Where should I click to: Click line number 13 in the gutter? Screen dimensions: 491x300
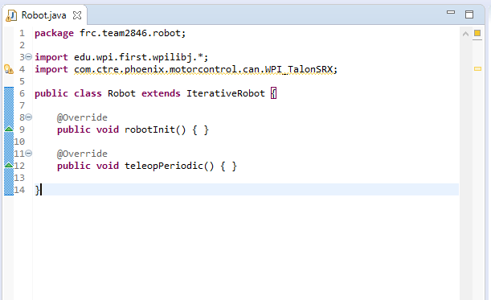(19, 178)
